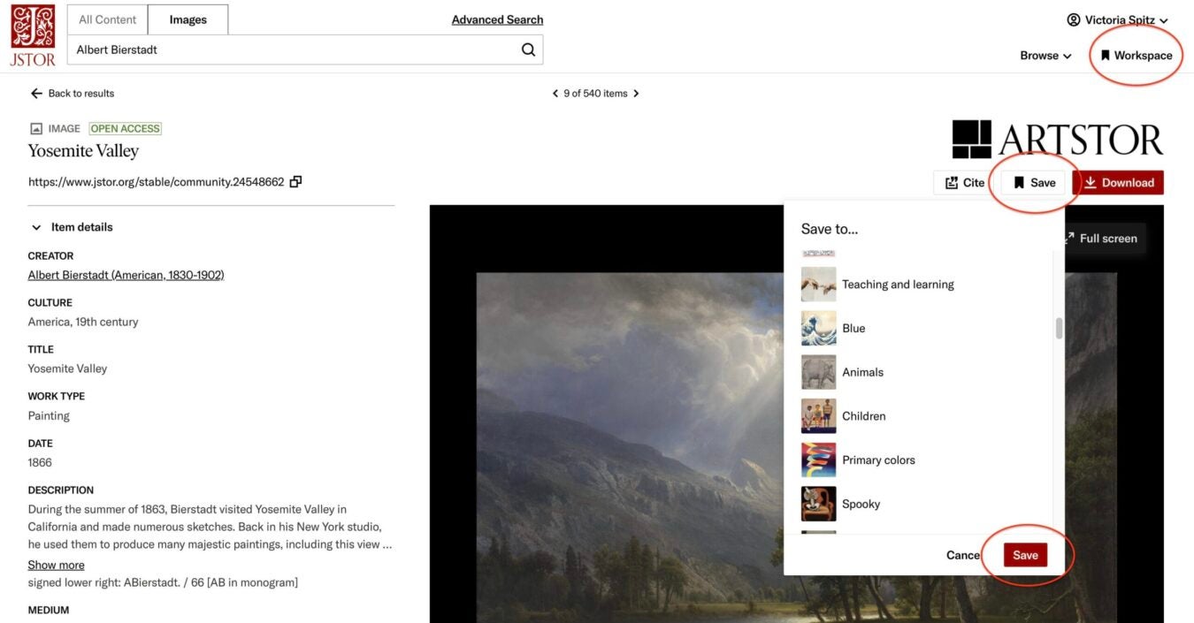Select the Spooky collection for saving
This screenshot has height=623, width=1194.
(x=861, y=504)
